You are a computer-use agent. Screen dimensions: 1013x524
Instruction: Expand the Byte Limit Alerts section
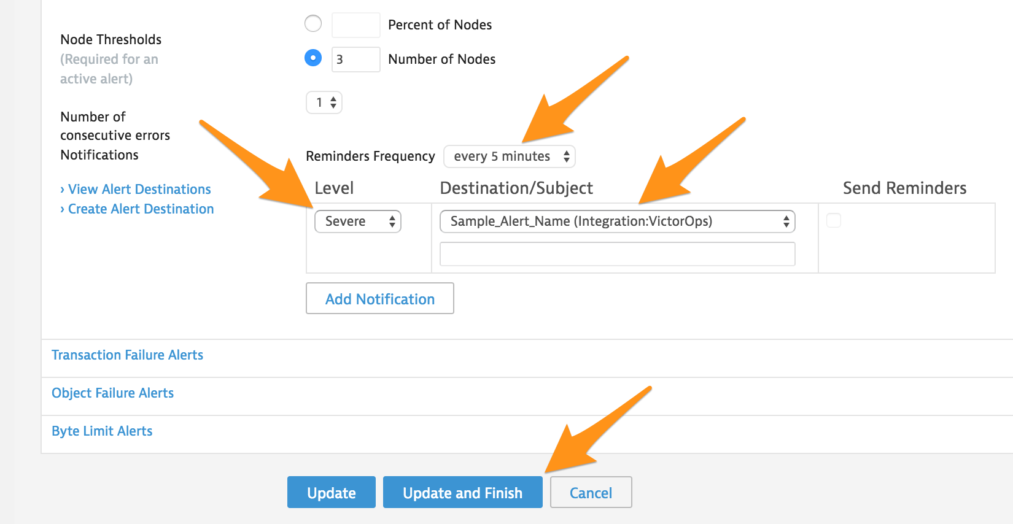(x=102, y=431)
